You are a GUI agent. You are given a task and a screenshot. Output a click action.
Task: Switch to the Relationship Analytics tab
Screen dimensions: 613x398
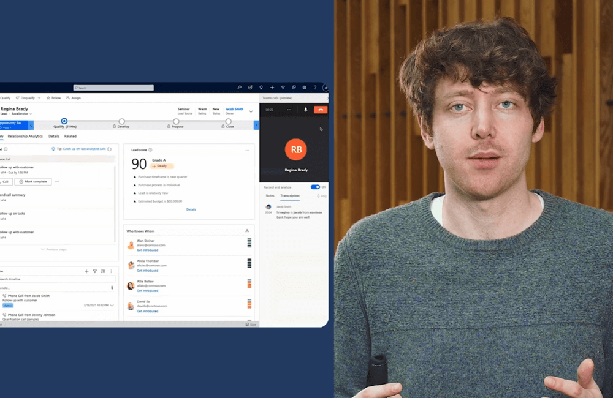tap(25, 136)
